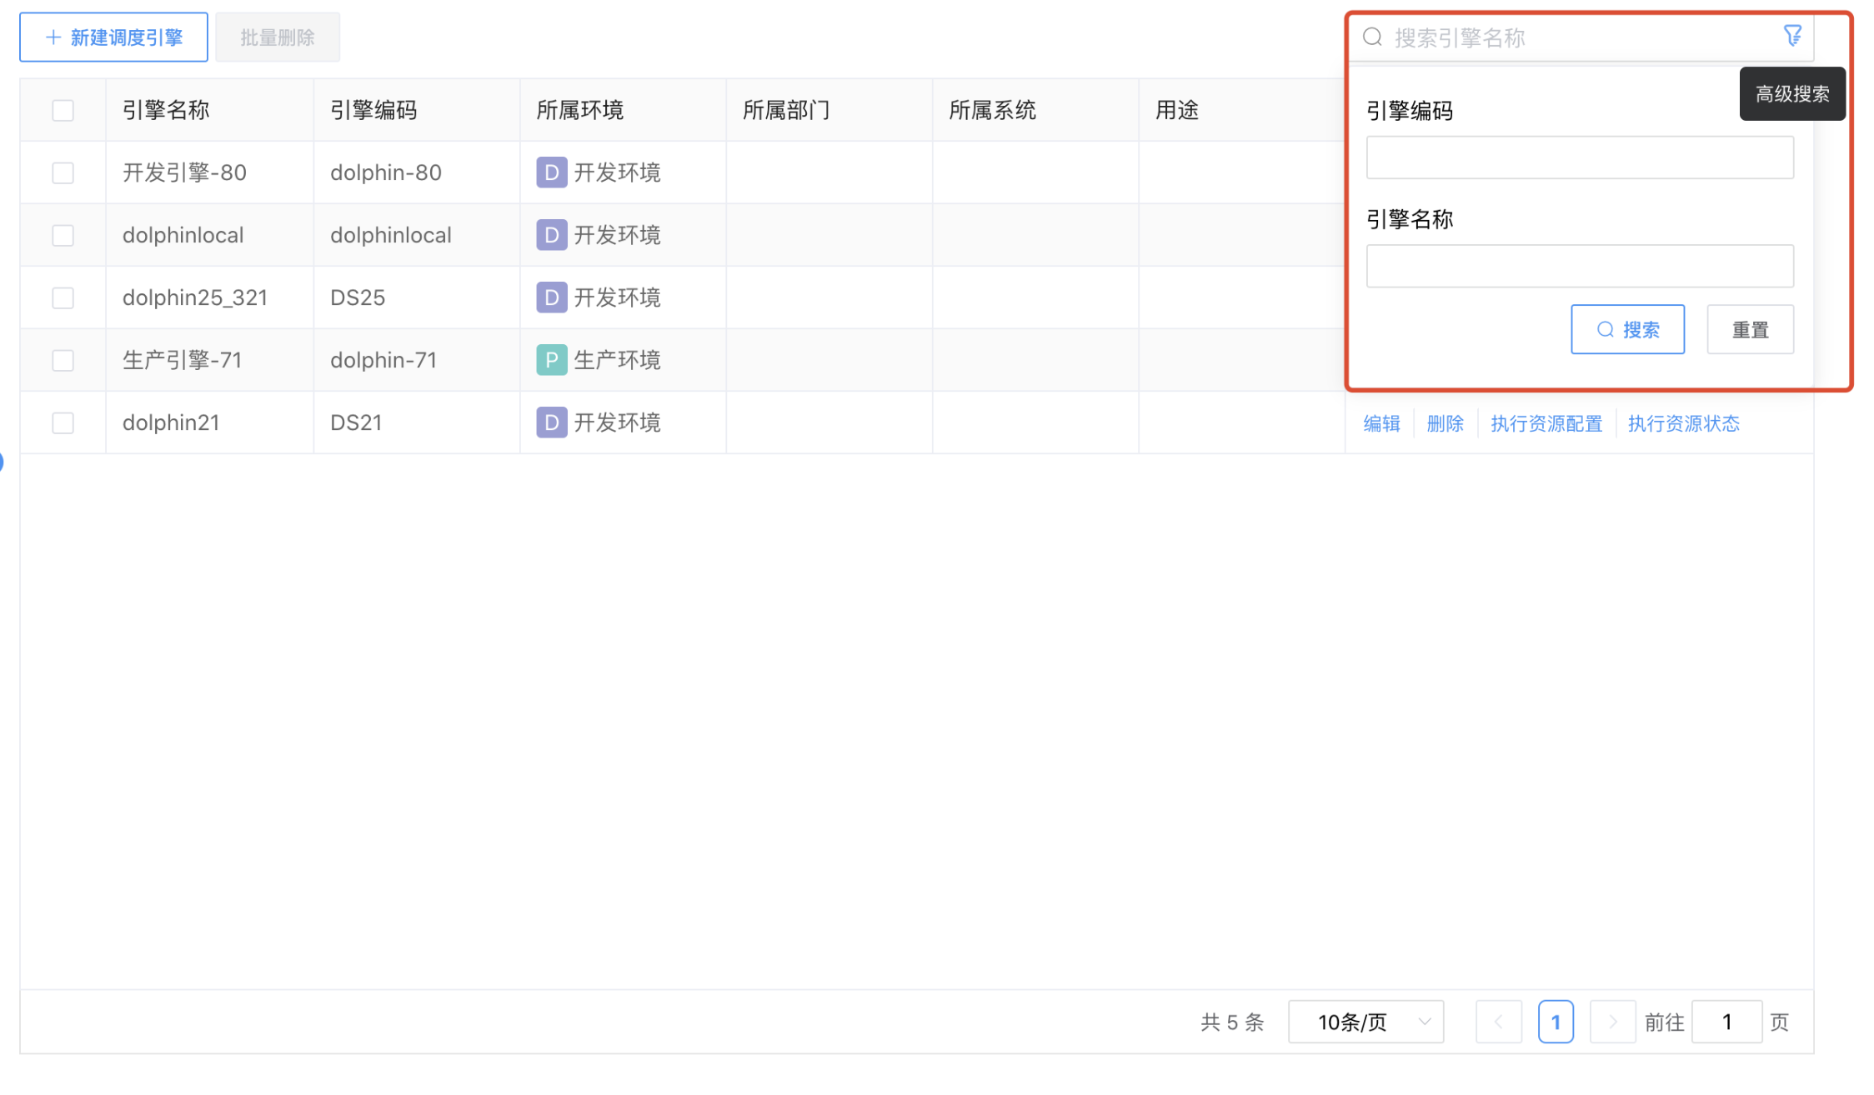Check the select-all checkbox in table header
Screen dimensions: 1874x1095
63,109
